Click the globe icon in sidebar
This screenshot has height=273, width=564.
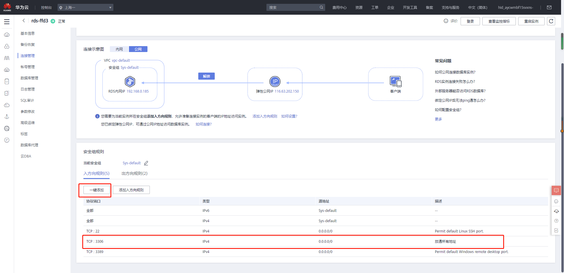pos(7,128)
